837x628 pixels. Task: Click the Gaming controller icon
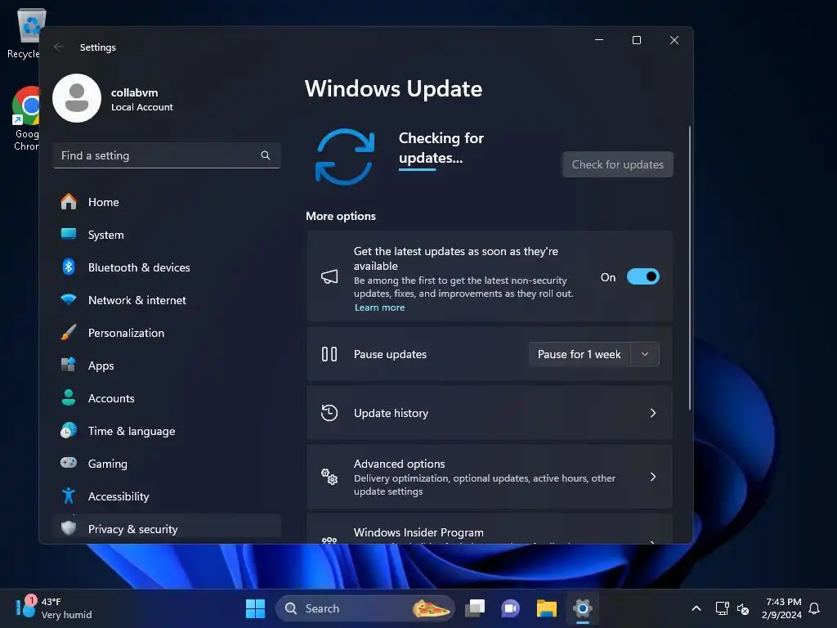tap(69, 463)
